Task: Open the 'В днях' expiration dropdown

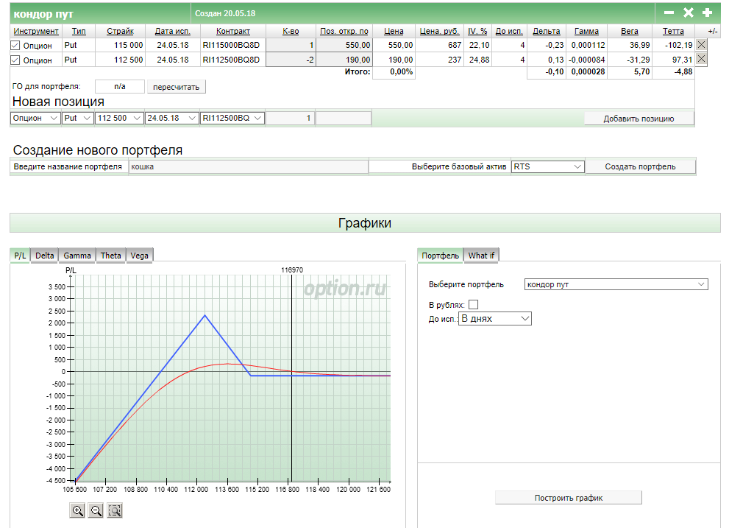Action: pos(494,319)
